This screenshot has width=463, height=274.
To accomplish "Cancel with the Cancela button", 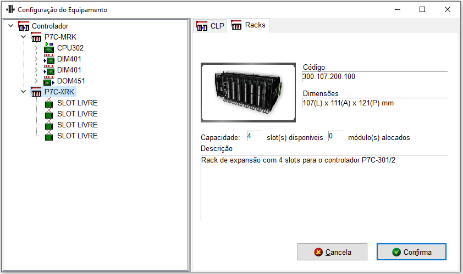I will pyautogui.click(x=332, y=252).
